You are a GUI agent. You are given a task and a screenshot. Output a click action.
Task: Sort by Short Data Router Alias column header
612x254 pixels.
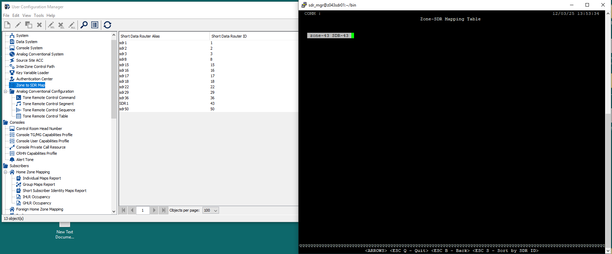164,36
